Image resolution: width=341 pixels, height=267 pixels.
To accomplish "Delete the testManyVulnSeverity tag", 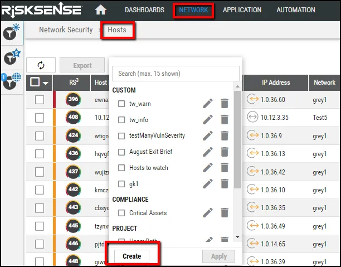I will coord(225,135).
